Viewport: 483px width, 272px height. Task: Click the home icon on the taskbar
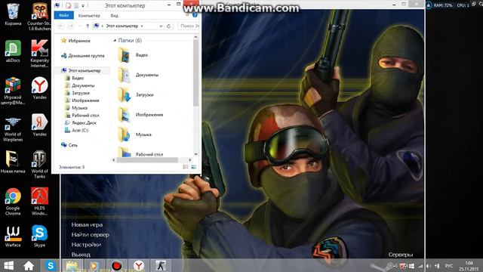[29, 265]
